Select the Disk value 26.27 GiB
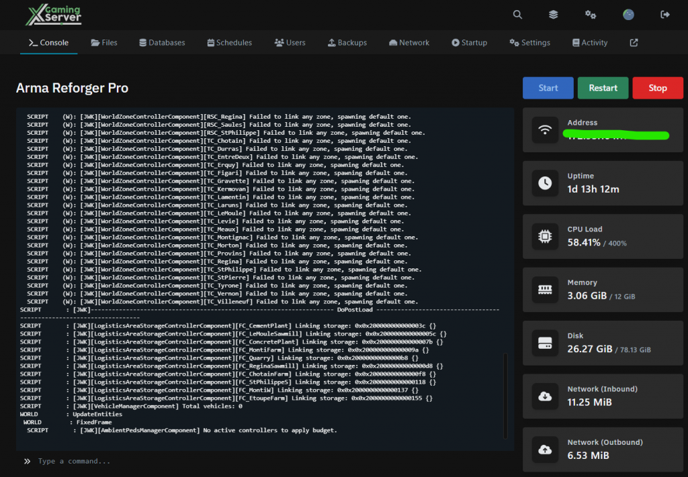 coord(590,349)
